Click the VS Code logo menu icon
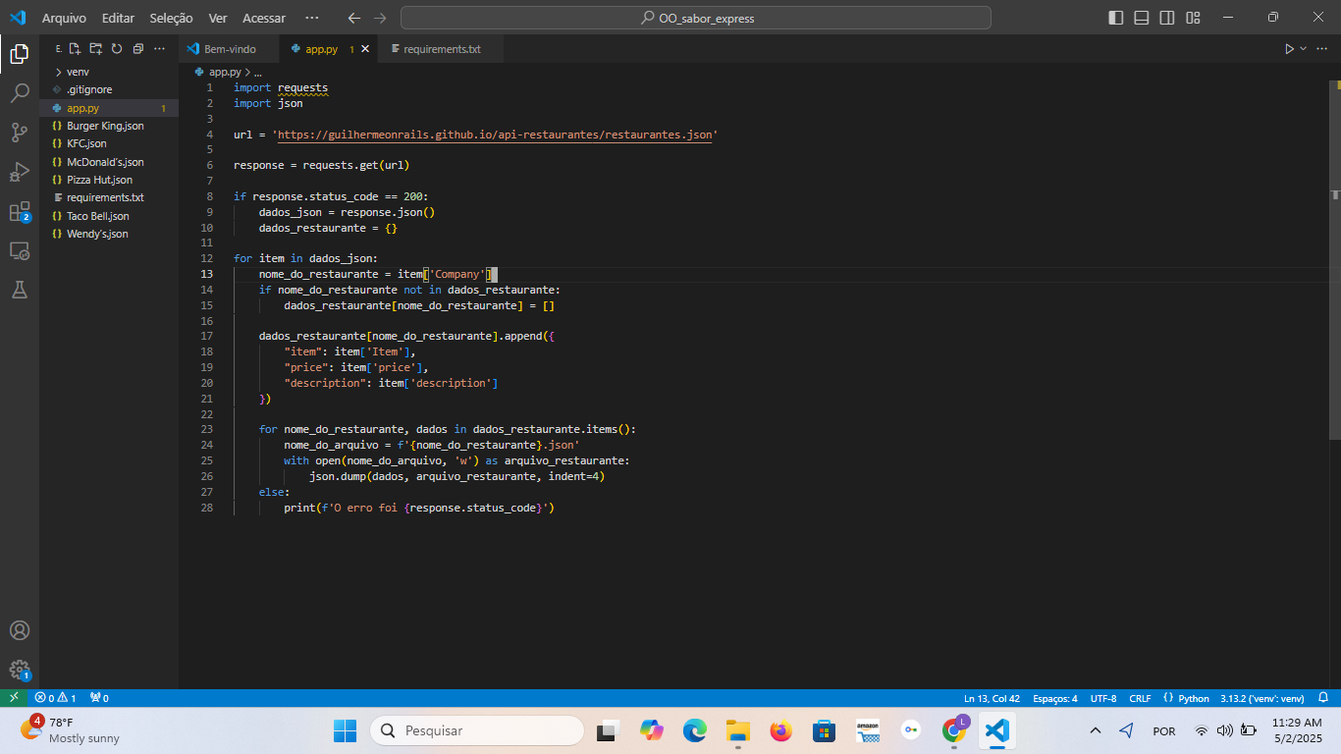 (18, 18)
